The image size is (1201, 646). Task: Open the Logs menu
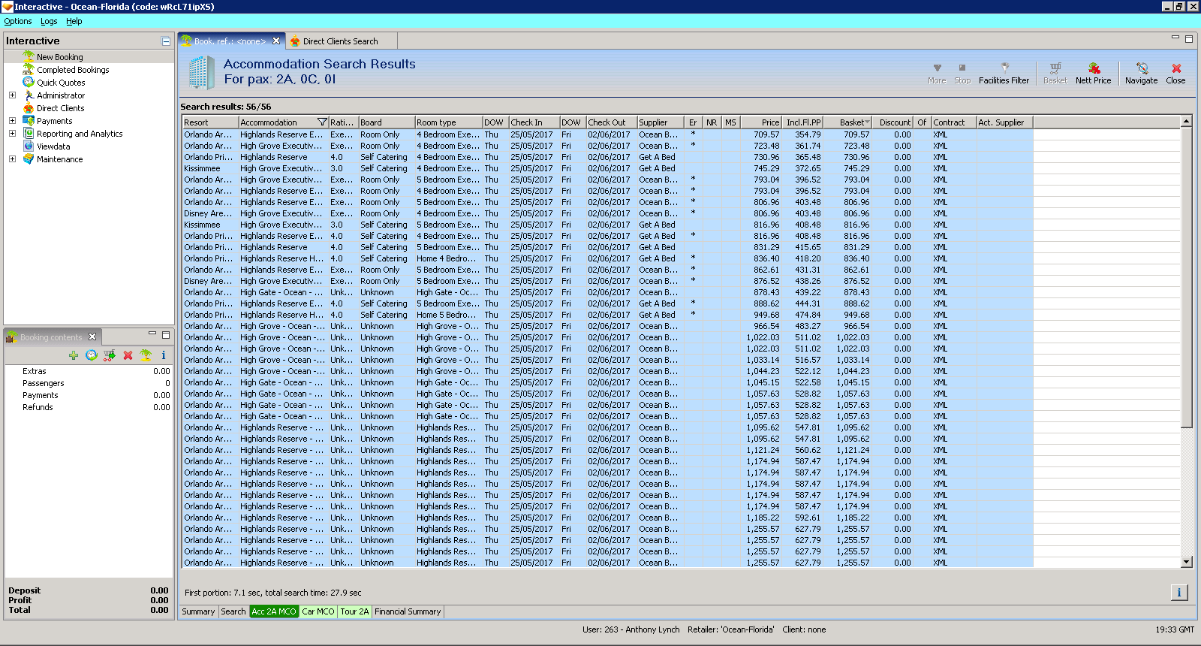coord(49,21)
